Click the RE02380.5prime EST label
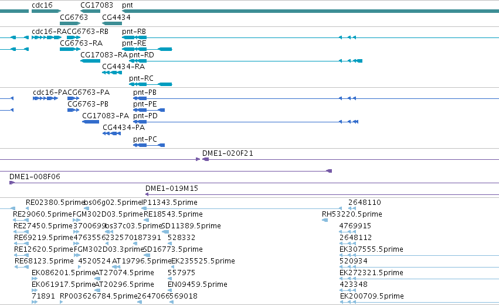The height and width of the screenshot is (305, 499). [55, 203]
